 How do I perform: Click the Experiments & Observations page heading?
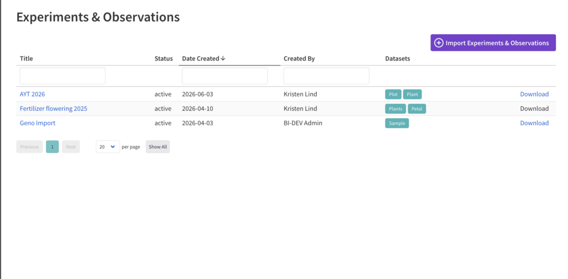point(98,17)
